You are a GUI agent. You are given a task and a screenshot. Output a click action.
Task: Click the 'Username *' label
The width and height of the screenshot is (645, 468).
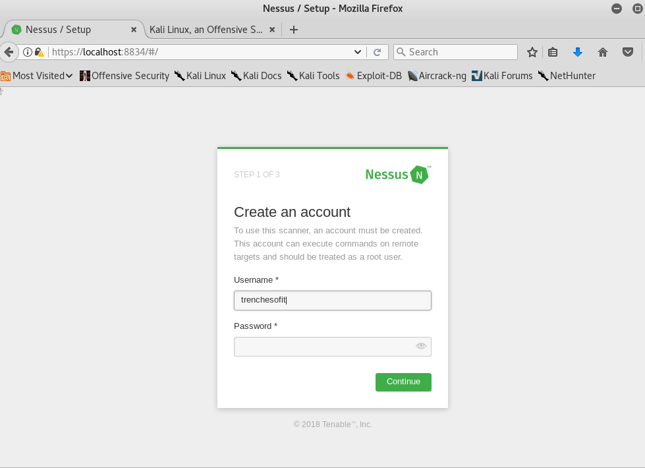(x=256, y=280)
